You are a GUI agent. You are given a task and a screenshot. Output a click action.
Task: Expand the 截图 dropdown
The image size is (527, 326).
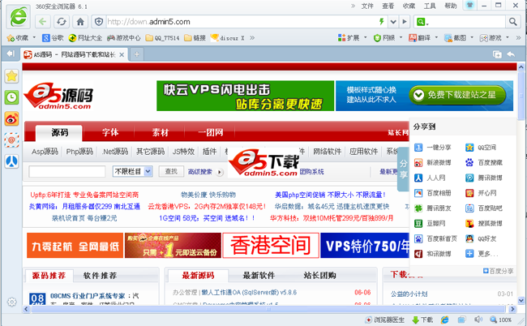pyautogui.click(x=472, y=37)
